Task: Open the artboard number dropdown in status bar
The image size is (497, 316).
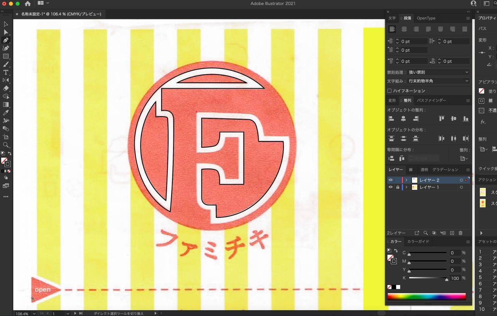Action: 68,313
